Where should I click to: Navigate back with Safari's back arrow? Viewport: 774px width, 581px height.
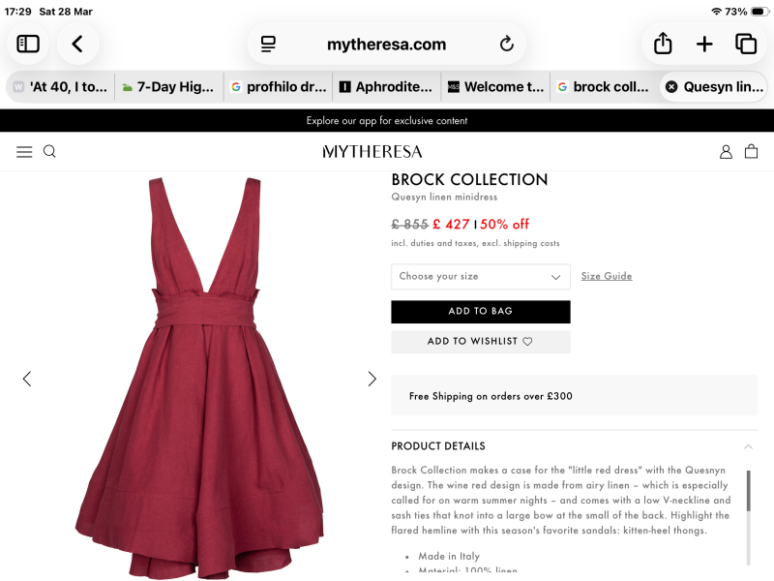(x=77, y=44)
